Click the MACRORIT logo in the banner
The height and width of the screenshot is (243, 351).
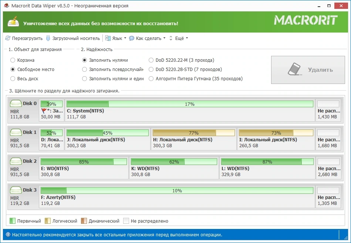306,20
